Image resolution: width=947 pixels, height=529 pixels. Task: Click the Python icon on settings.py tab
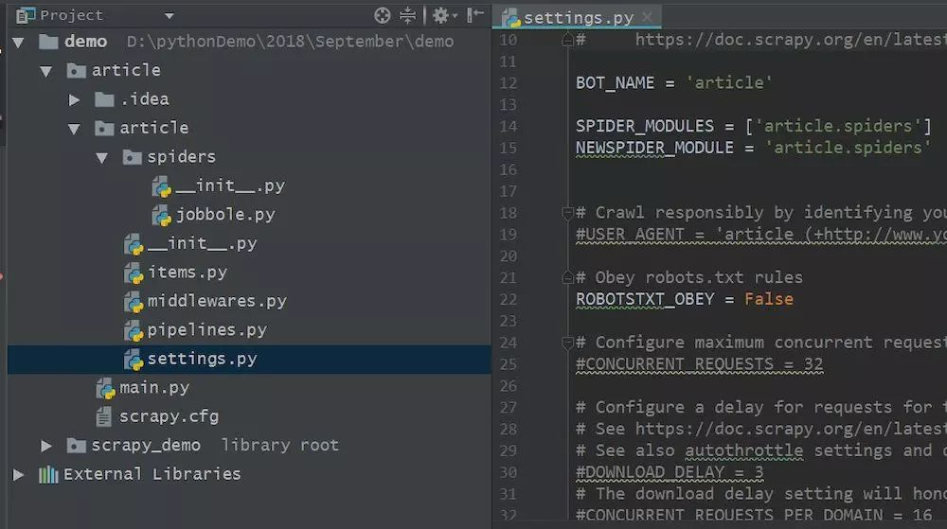[x=511, y=18]
